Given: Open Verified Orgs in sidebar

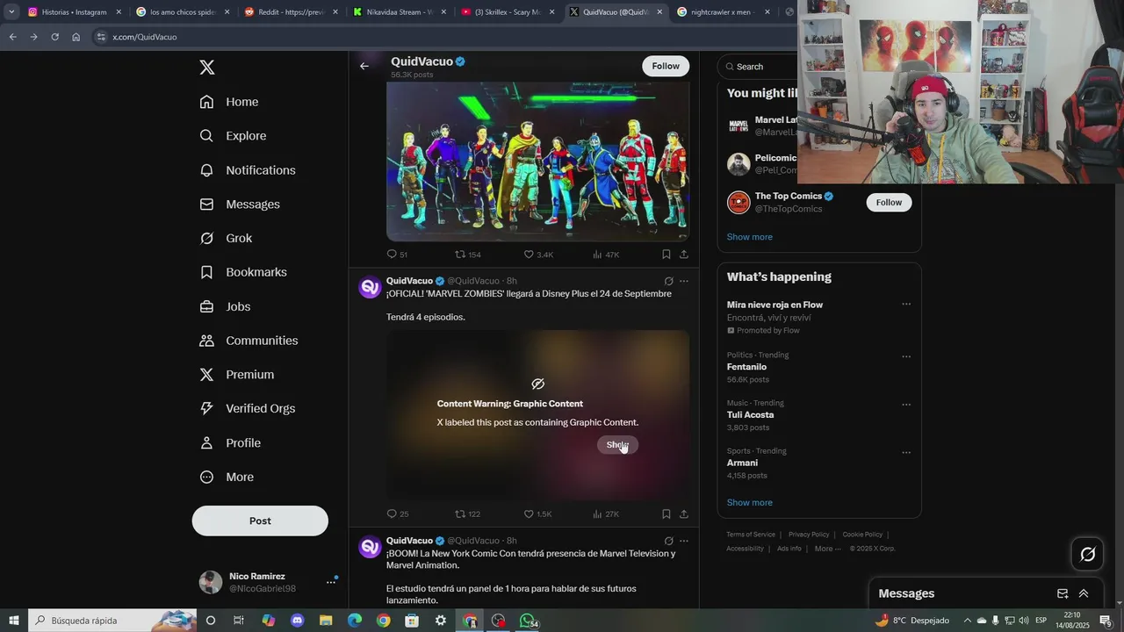Looking at the screenshot, I should (248, 409).
